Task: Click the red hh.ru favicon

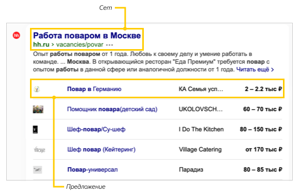Action: click(17, 35)
